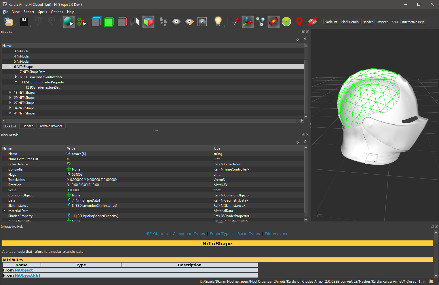
Task: Toggle Perspective view colored cube
Action: tap(148, 22)
